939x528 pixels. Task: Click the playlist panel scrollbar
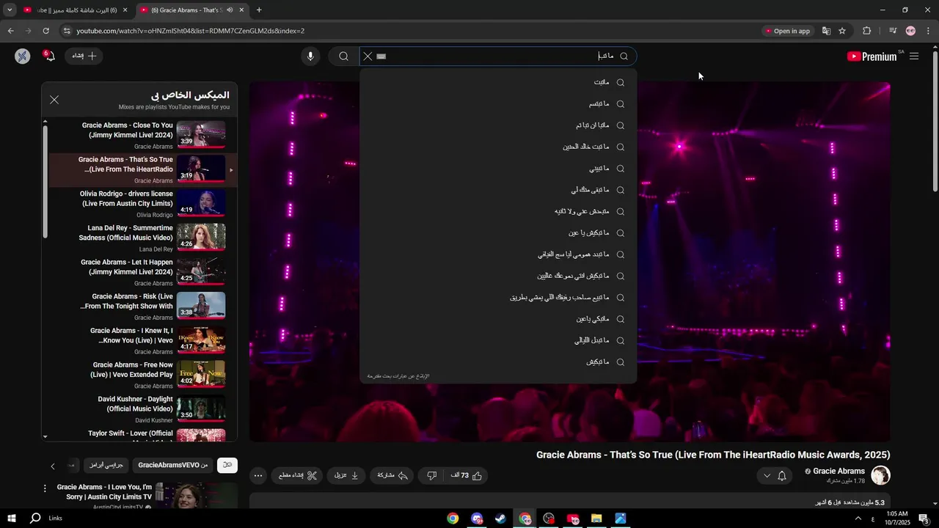point(45,182)
